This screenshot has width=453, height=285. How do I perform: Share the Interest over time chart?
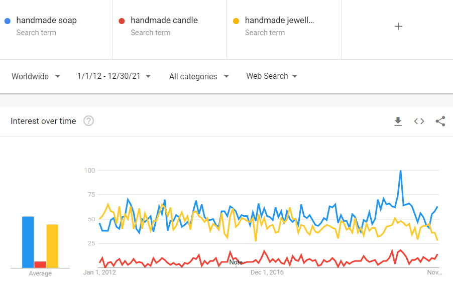click(x=440, y=121)
